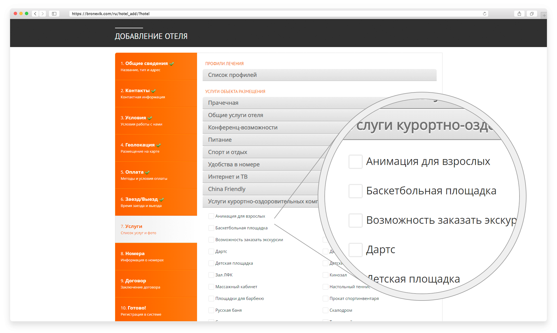Select step 7 Услуги
This screenshot has width=557, height=333.
(x=156, y=229)
